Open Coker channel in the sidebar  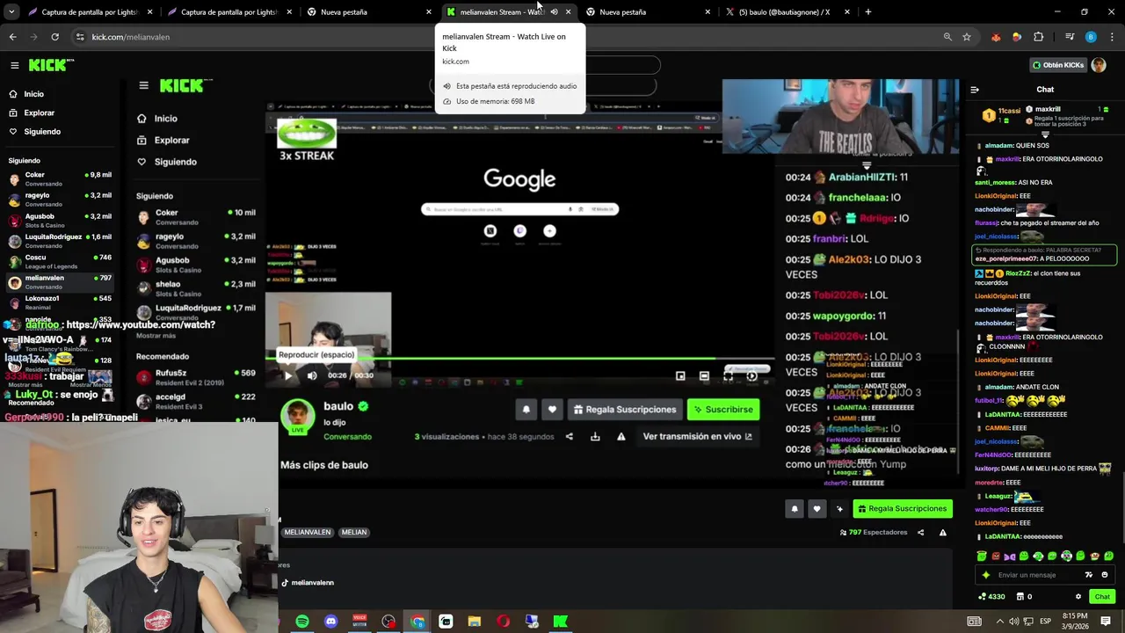[59, 178]
